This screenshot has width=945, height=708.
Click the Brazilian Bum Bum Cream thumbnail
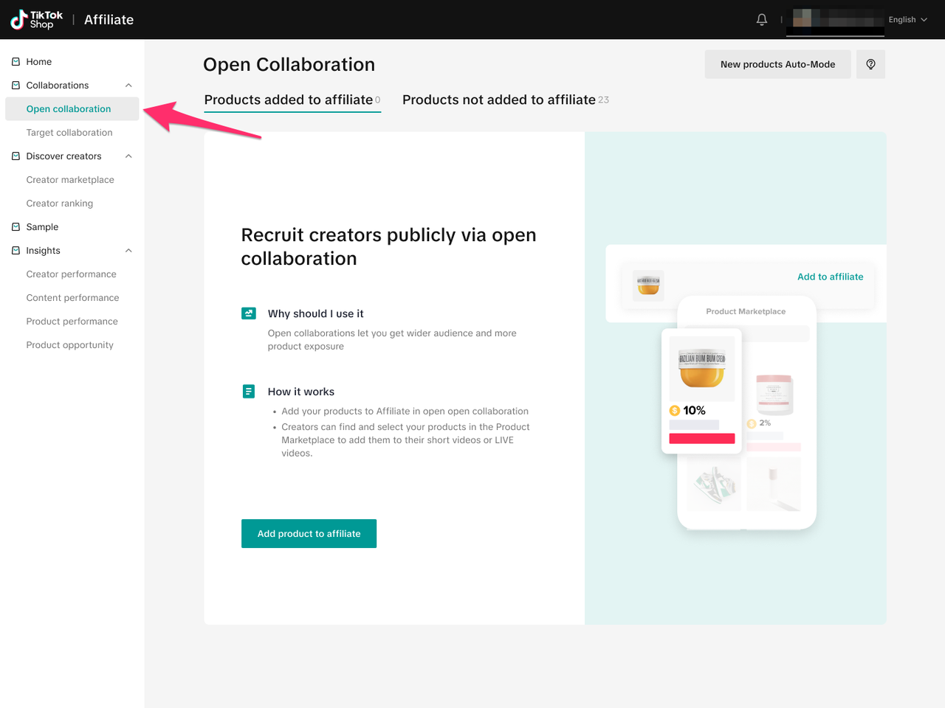(701, 369)
